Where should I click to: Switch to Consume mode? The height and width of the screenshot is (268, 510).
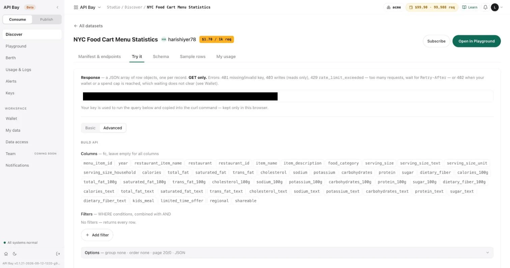point(18,19)
